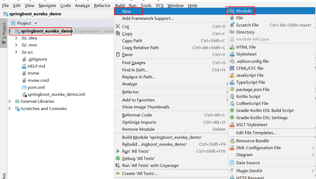316x179 pixels.
Task: Click the Run with Coverage shield icon
Action: [x=118, y=166]
